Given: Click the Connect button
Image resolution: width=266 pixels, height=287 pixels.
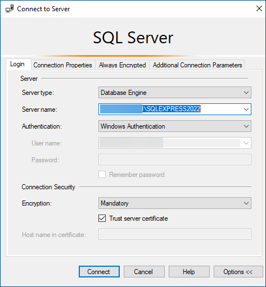Looking at the screenshot, I should pos(99,271).
